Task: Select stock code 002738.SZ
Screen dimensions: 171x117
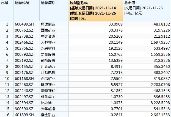Action: (24, 36)
